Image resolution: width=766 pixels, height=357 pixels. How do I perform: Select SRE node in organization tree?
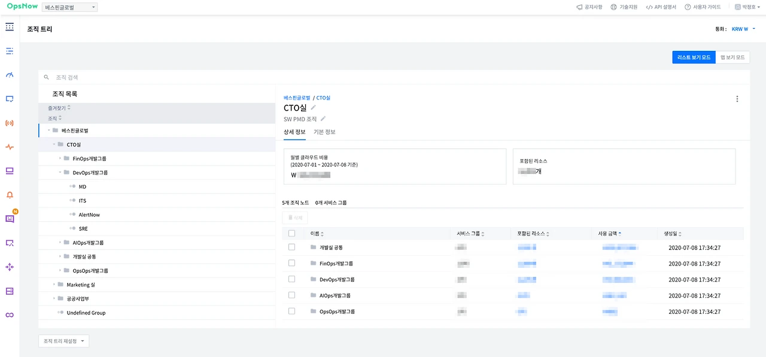pos(83,229)
